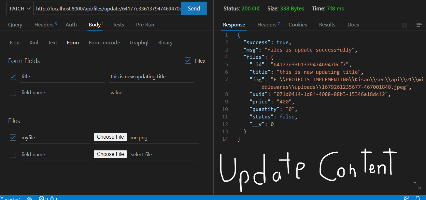The height and width of the screenshot is (200, 426).
Task: Click the master branch in status bar
Action: coord(11,198)
